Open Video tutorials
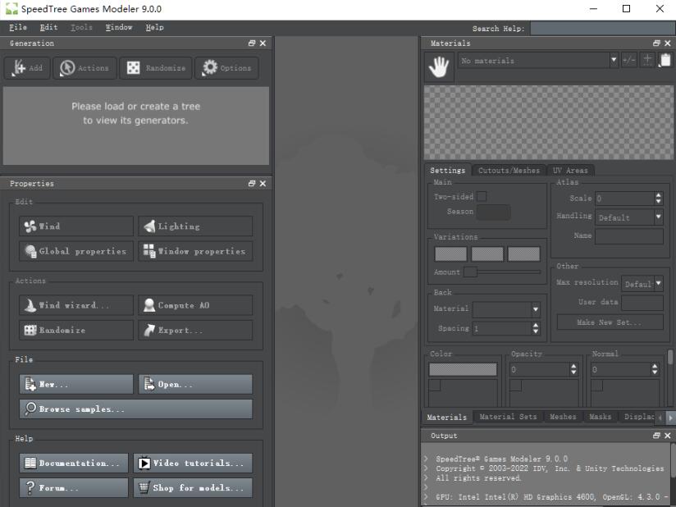Viewport: 676px width, 507px height. pos(193,463)
